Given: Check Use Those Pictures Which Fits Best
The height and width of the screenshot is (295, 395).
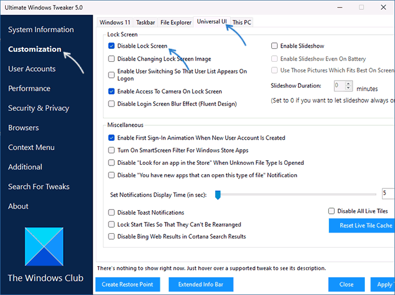Looking at the screenshot, I should click(274, 70).
